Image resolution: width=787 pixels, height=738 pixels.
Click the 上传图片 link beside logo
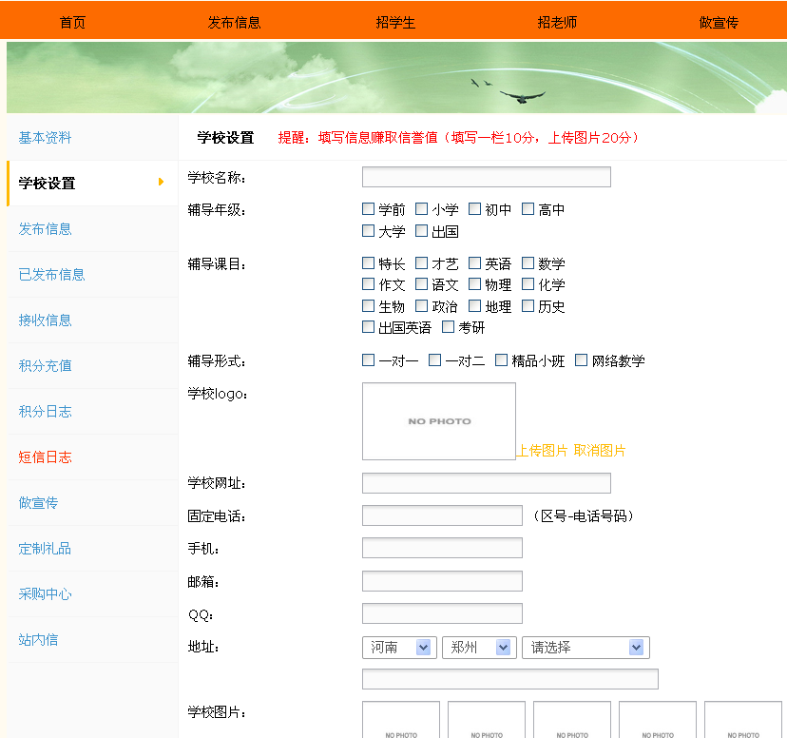542,451
